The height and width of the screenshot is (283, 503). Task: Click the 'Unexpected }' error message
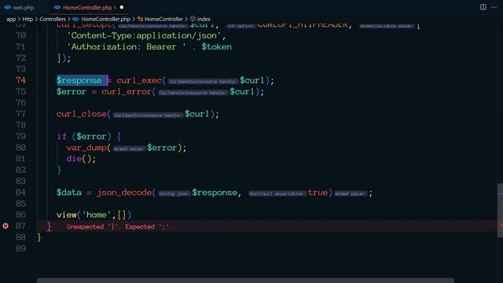click(x=119, y=226)
